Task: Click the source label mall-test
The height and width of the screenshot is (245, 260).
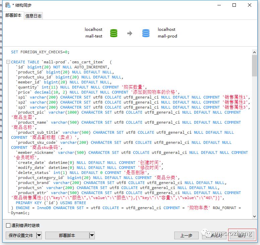Action: pyautogui.click(x=94, y=36)
